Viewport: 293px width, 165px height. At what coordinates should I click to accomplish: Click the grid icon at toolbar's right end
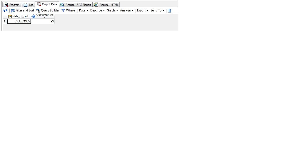pyautogui.click(x=170, y=10)
